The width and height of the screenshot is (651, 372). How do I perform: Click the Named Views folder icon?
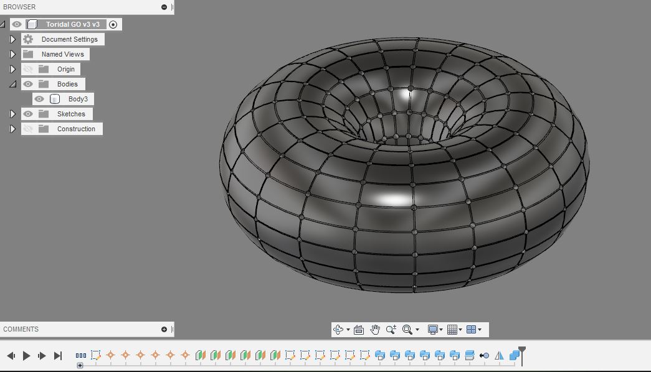[x=28, y=54]
